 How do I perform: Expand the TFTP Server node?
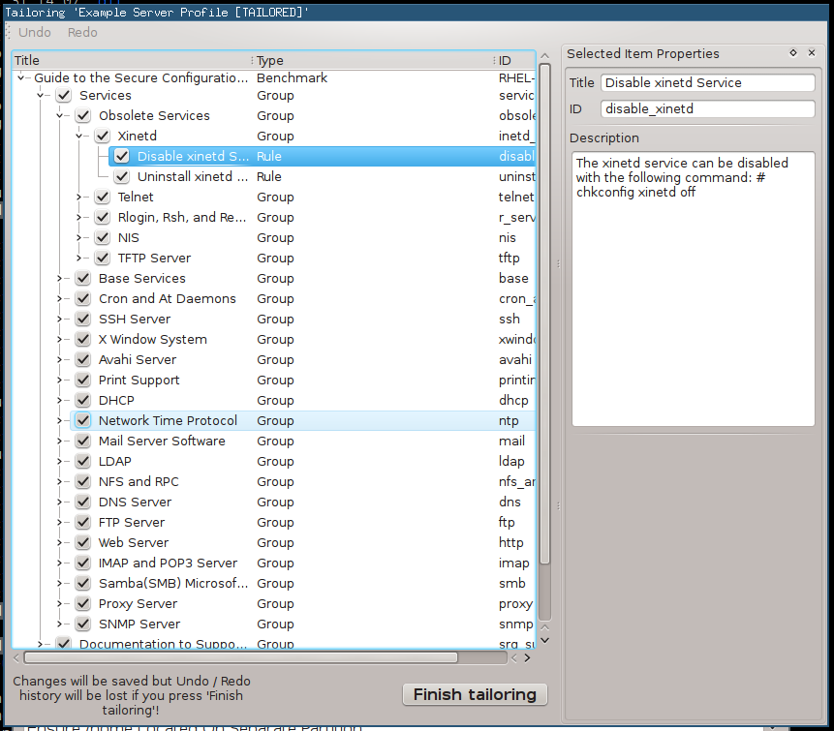[78, 258]
